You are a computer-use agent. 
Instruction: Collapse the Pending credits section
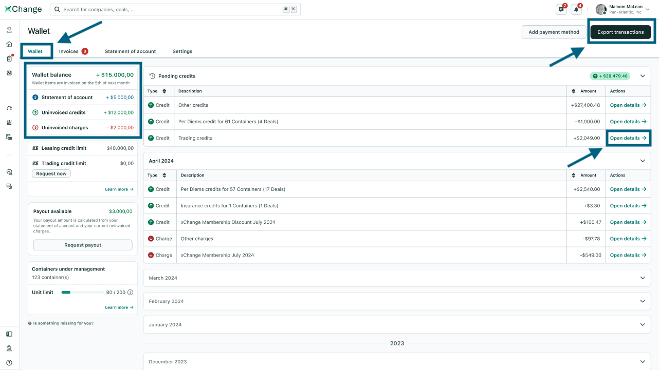pos(642,76)
